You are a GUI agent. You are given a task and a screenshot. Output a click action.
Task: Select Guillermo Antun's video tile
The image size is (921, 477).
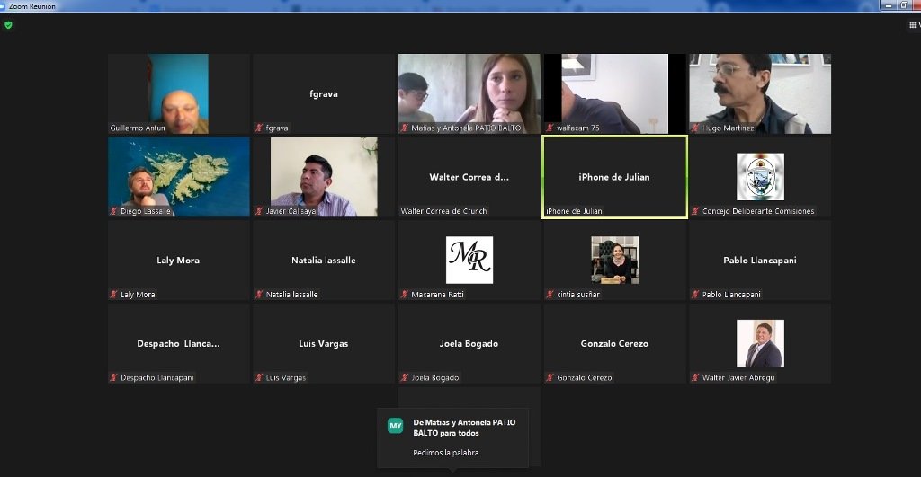(x=179, y=93)
